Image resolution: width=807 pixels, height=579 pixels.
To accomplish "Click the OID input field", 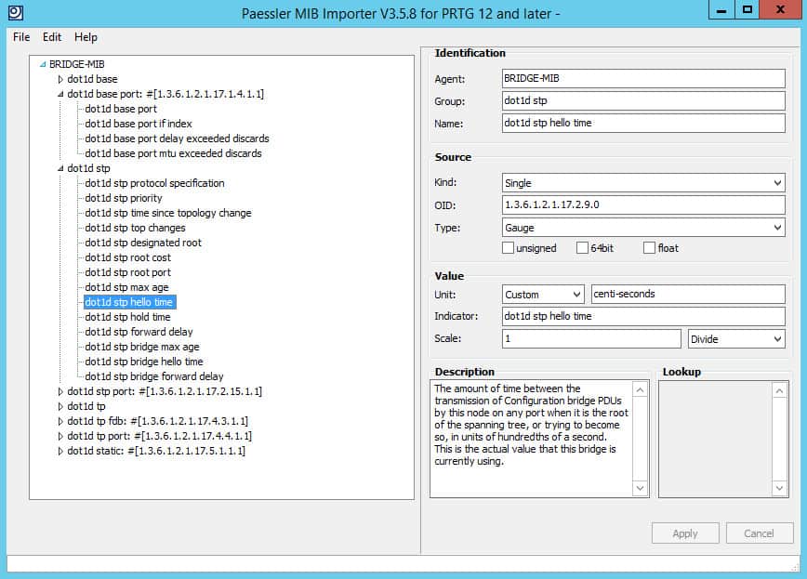I will coord(642,204).
